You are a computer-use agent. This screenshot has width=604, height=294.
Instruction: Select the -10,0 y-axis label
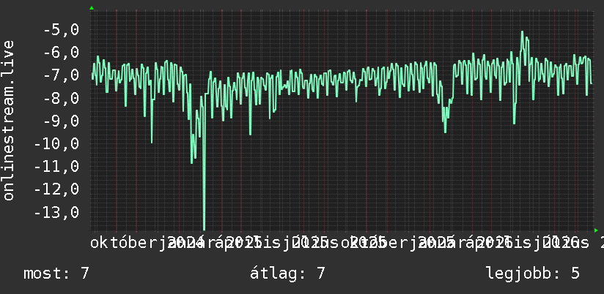(56, 144)
